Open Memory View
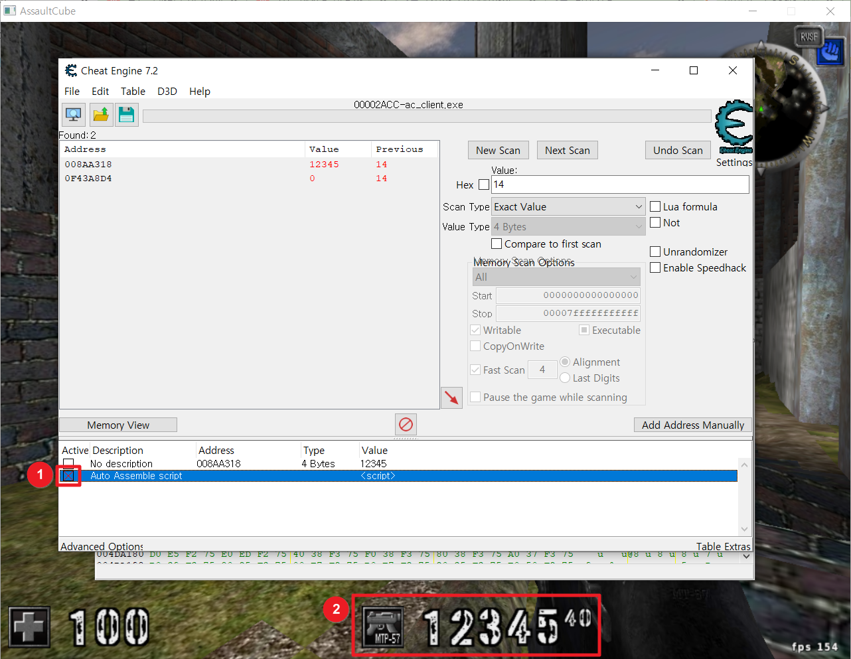 tap(118, 425)
